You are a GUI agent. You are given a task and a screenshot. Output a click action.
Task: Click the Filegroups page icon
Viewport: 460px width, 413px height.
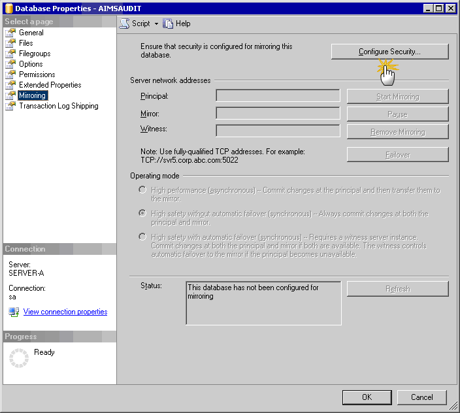point(10,54)
